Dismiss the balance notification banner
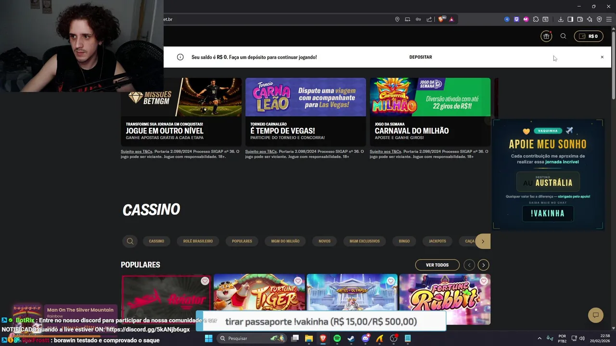 pos(602,57)
